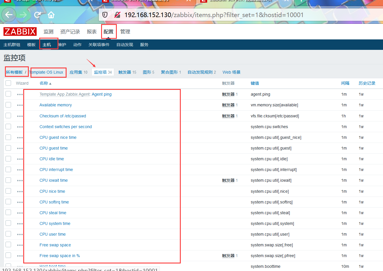The height and width of the screenshot is (271, 383).
Task: Go back using the browser back arrow
Action: click(x=9, y=15)
